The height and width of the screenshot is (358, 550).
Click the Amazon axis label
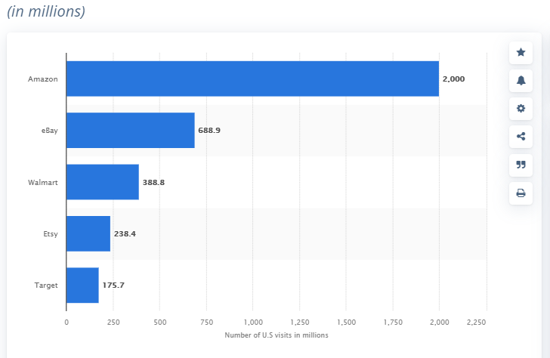click(43, 79)
